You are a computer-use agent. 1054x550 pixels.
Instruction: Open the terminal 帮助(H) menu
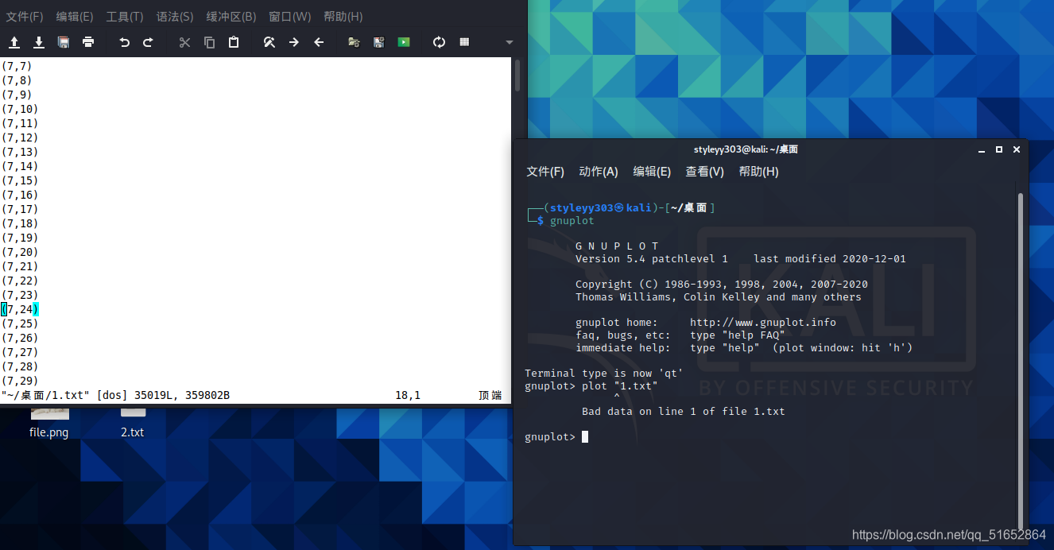[759, 172]
